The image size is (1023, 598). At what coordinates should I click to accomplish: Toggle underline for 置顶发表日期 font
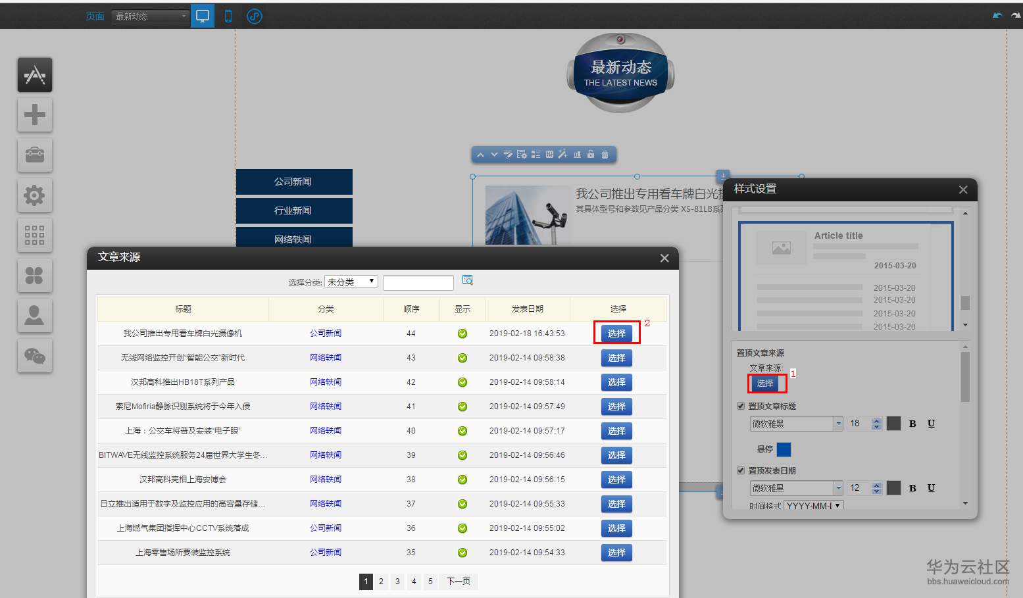click(931, 488)
